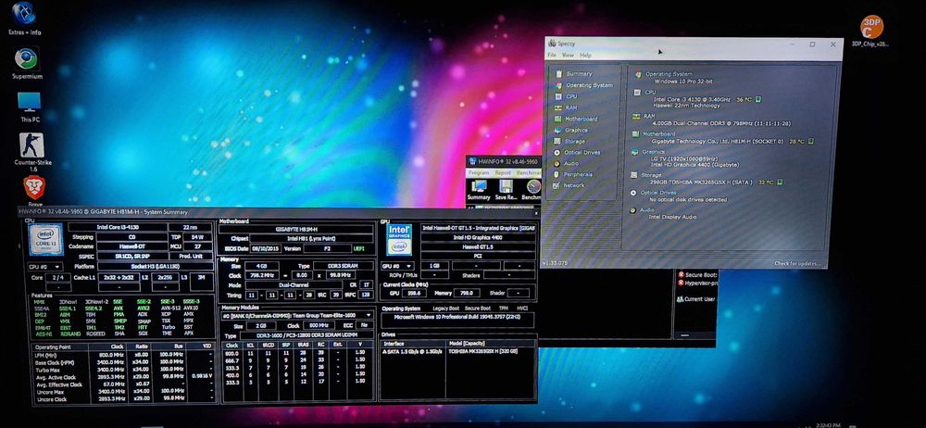Select Audio in the Speccy sidebar

[568, 163]
